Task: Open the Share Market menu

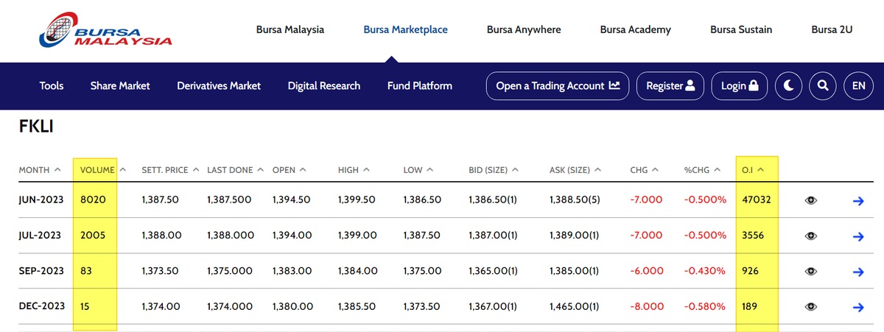Action: click(x=120, y=86)
